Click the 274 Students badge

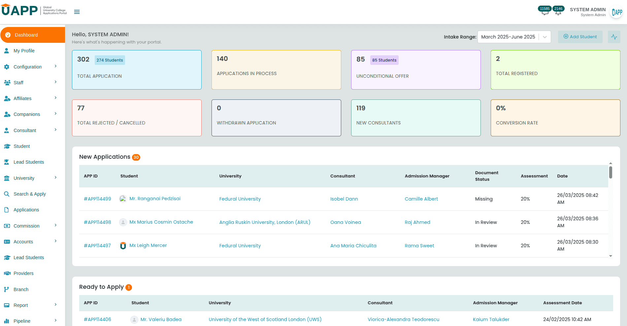110,60
